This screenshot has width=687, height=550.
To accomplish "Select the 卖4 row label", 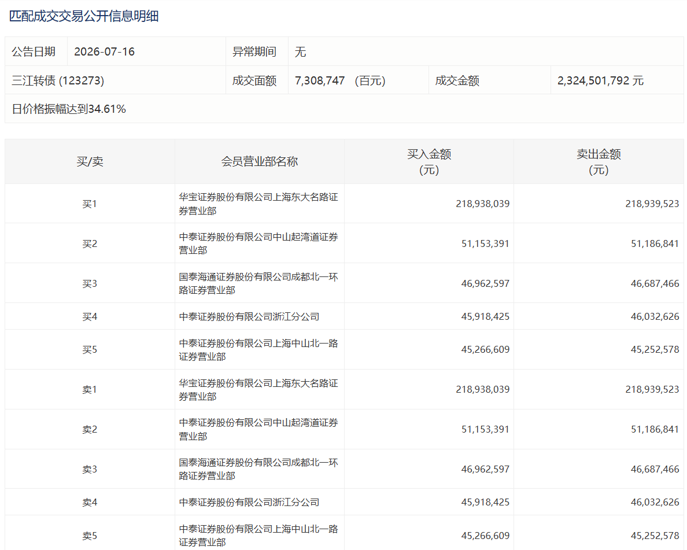I will pos(90,502).
